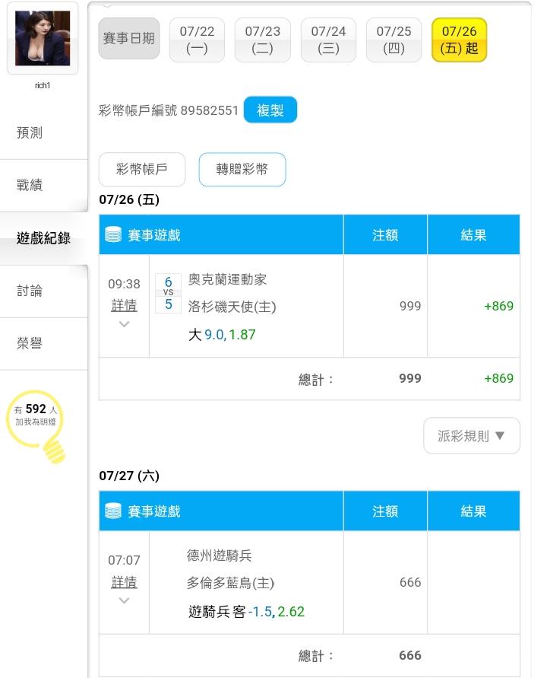Go to 預測 in the sidebar
The width and height of the screenshot is (547, 678).
tap(30, 132)
